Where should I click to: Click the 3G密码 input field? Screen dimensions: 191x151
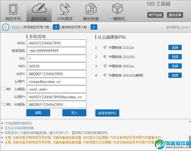[x=57, y=105]
